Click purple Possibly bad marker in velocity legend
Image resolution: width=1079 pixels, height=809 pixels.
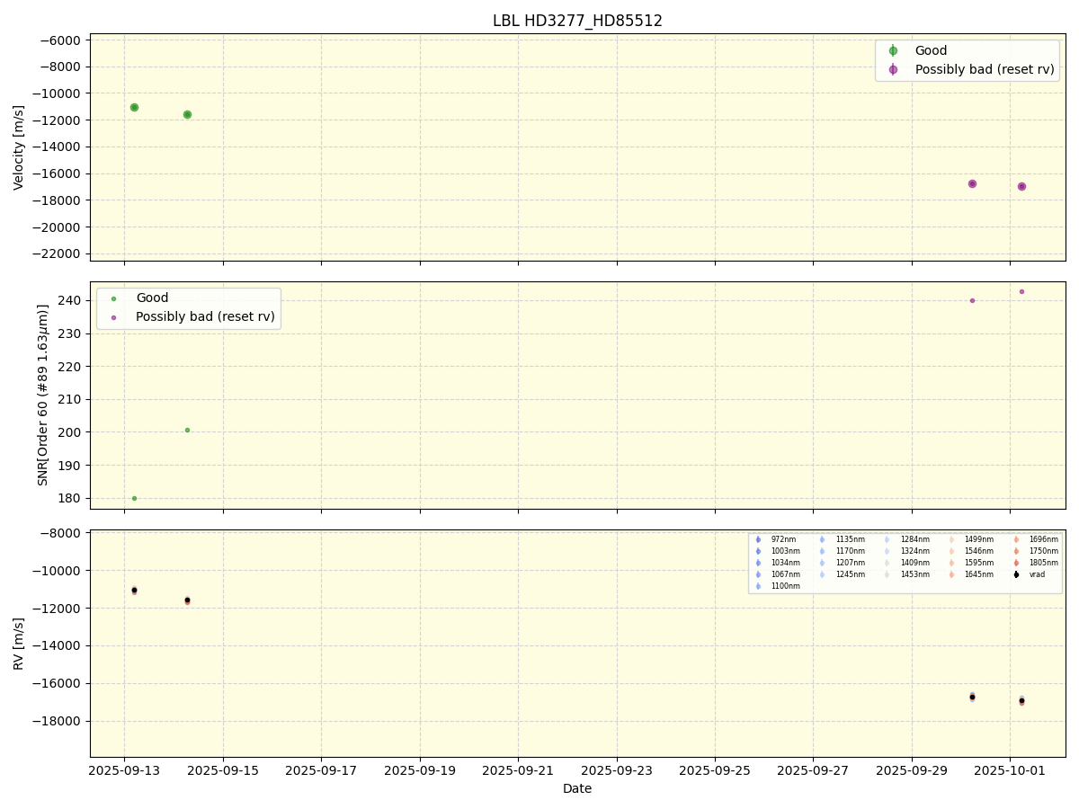(893, 69)
